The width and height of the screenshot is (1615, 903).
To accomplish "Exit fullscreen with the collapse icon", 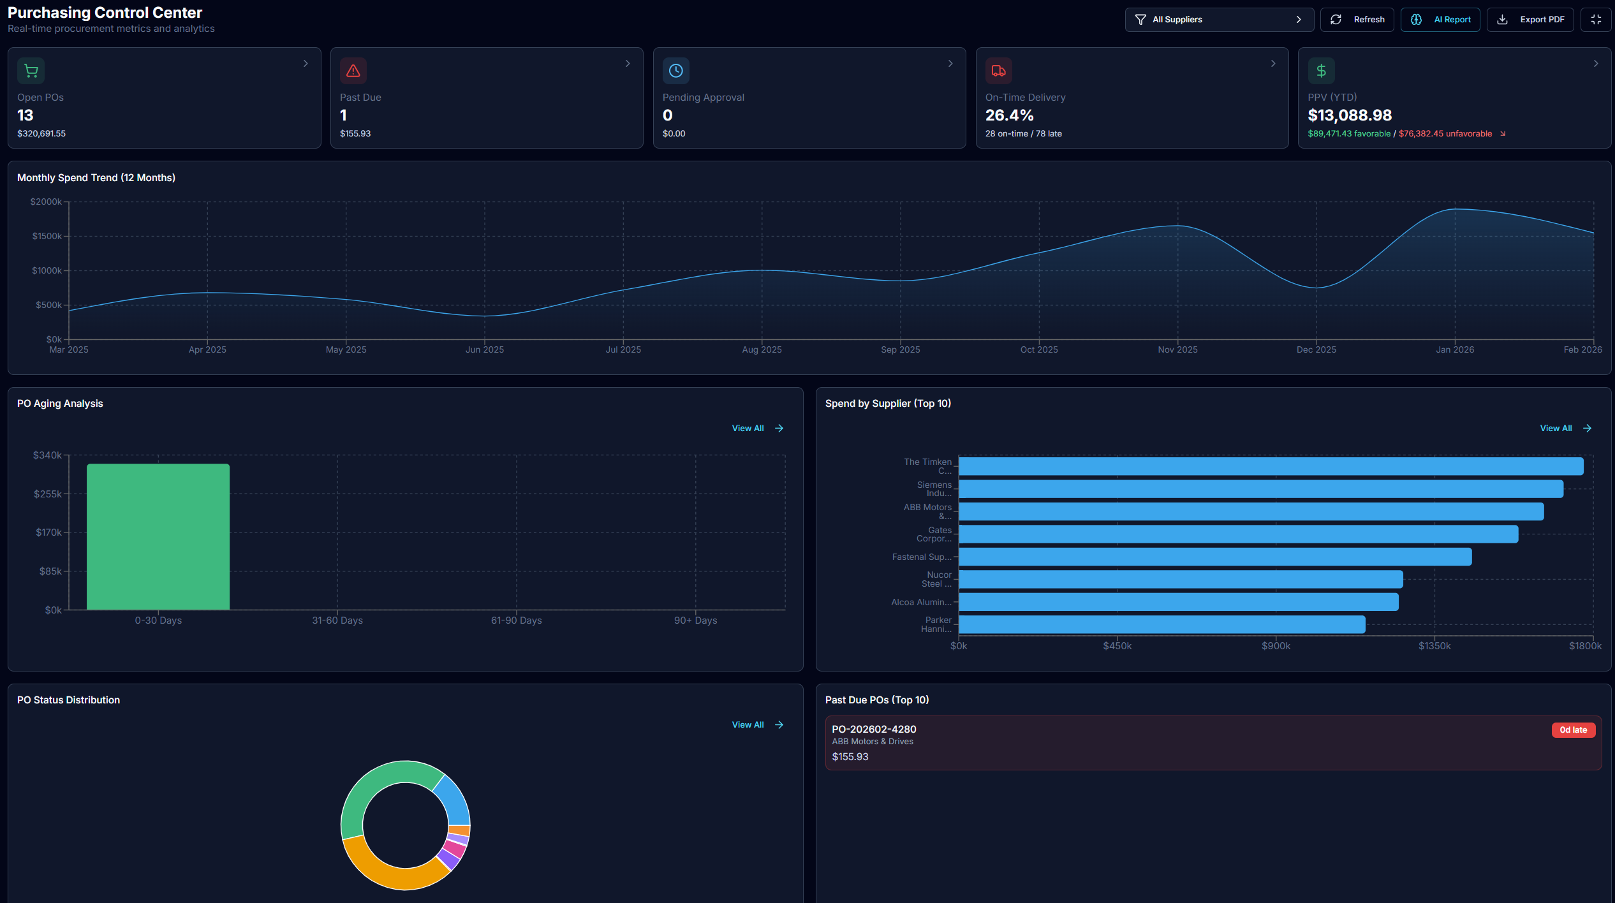I will [1596, 20].
